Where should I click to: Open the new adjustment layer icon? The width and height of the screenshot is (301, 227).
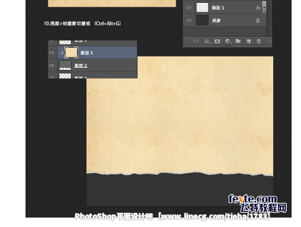(228, 41)
